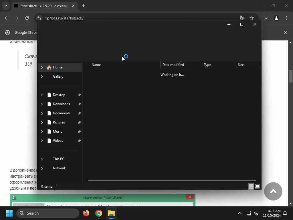This screenshot has width=293, height=220.
Task: Open Firefox from the taskbar
Action: pos(86,213)
